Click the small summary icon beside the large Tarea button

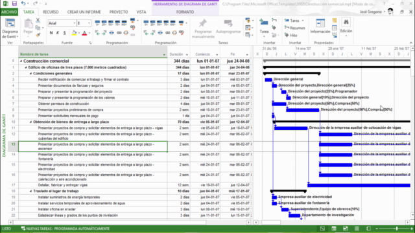coord(274,20)
